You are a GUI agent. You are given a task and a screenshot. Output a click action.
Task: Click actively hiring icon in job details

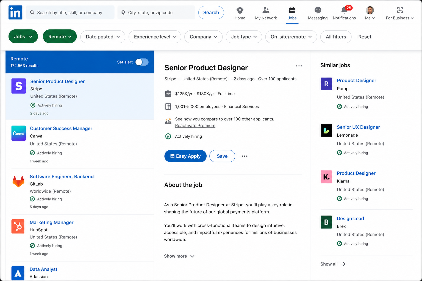coord(168,136)
